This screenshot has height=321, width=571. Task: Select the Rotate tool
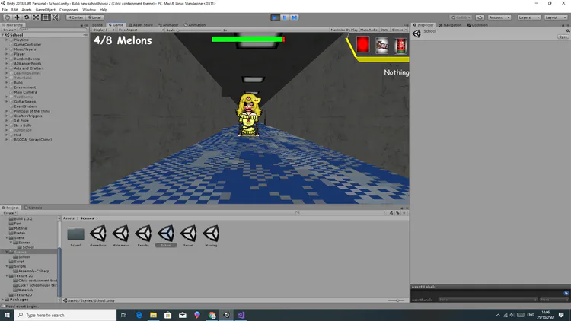[27, 17]
